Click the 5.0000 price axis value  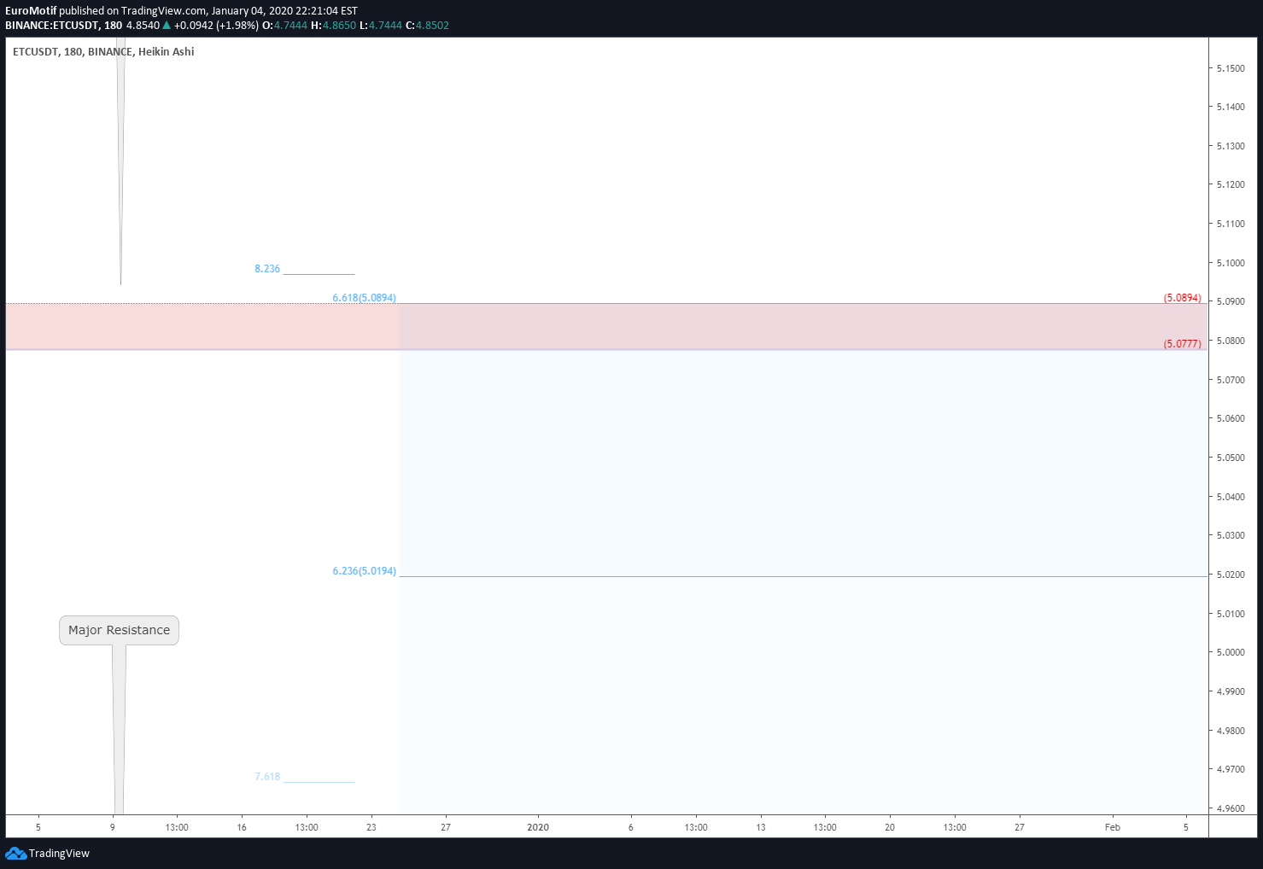[1231, 652]
